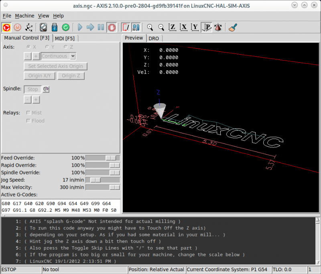Click the jog plus button

(x=36, y=56)
